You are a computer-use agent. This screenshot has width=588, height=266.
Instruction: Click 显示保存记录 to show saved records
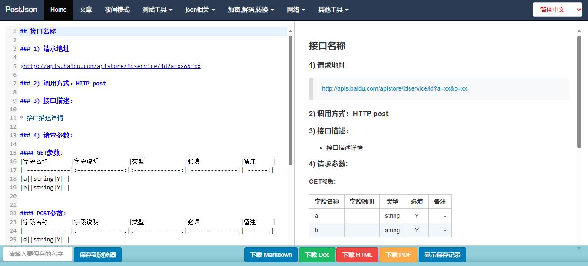[x=442, y=255]
